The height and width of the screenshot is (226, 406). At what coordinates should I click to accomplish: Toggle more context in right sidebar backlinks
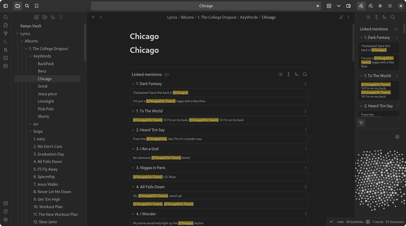pyautogui.click(x=376, y=17)
